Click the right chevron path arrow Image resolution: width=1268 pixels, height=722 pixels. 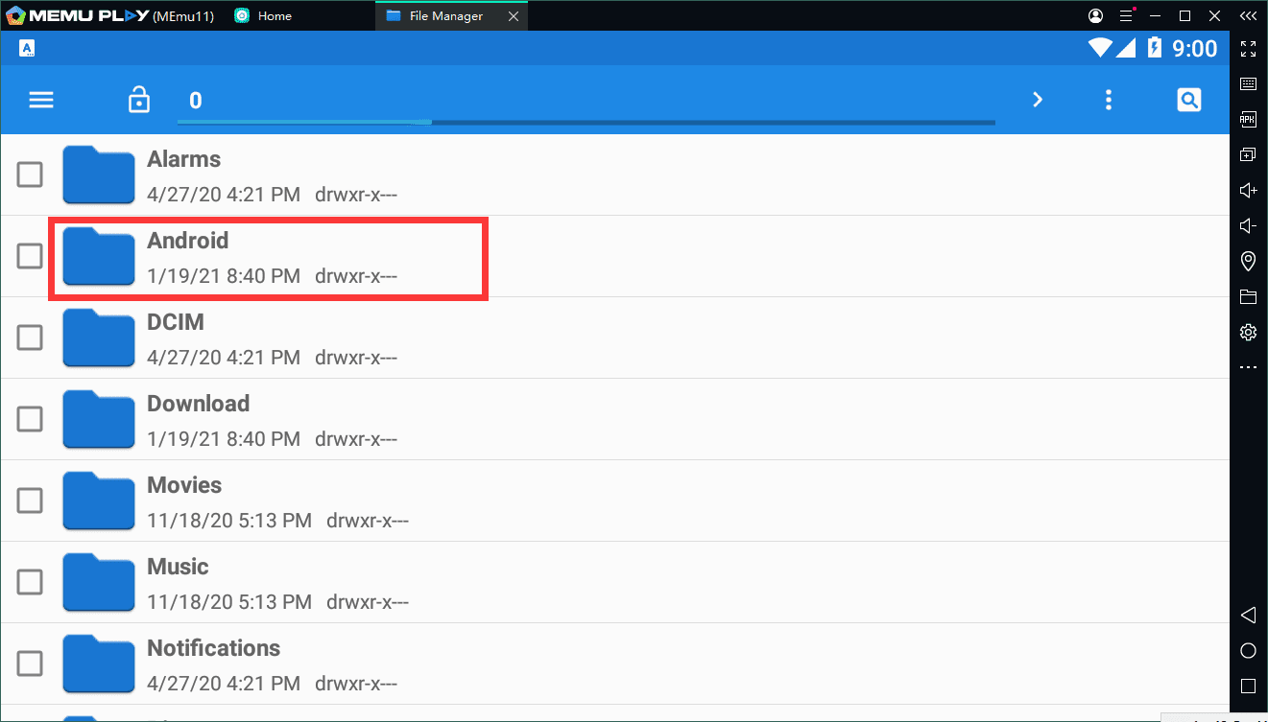1037,100
